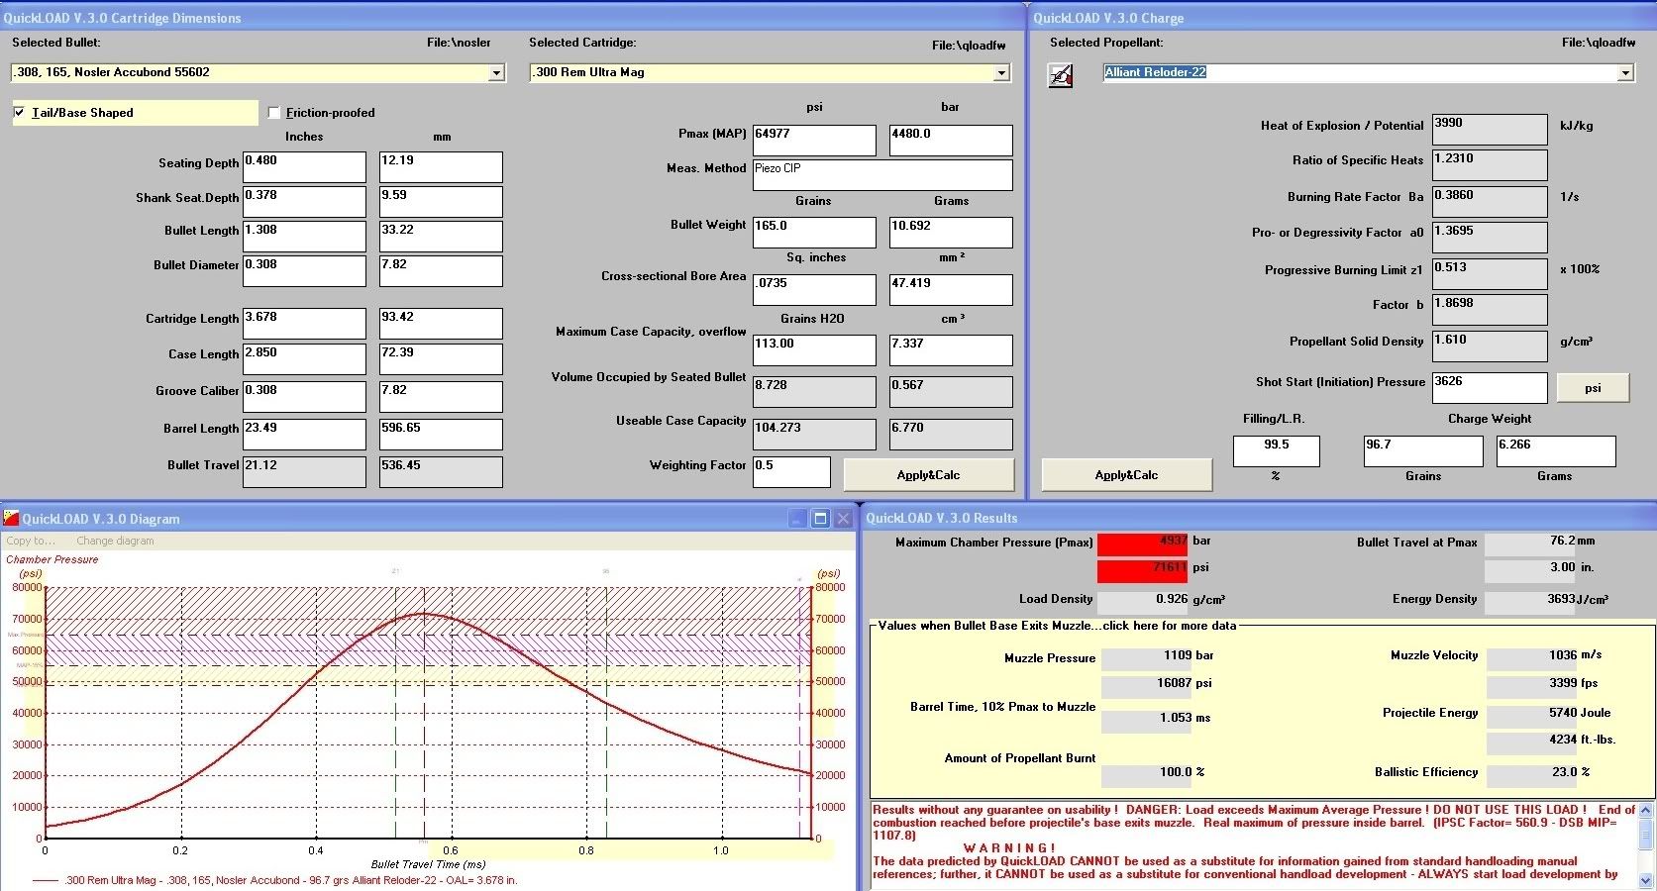This screenshot has width=1657, height=891.
Task: Click the results message scrollbar down arrow
Action: coord(1646,880)
